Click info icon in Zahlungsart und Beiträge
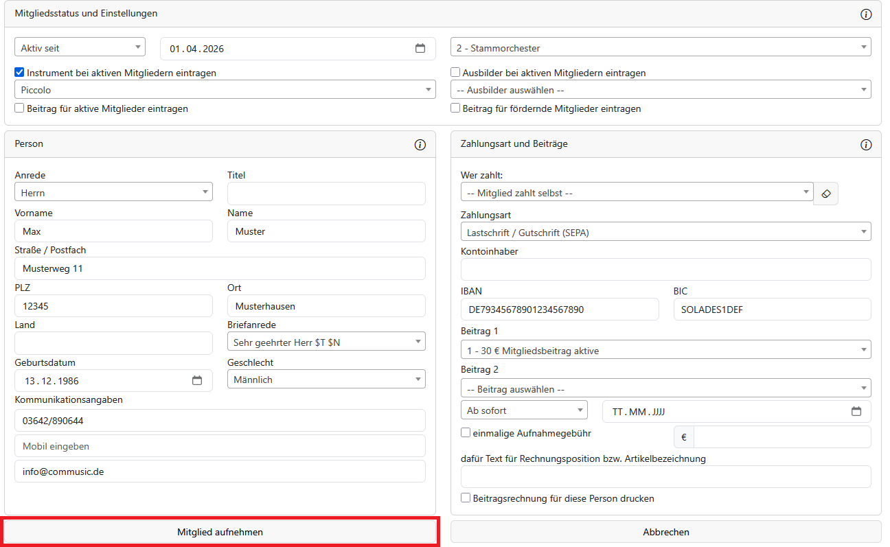Viewport: 890px width, 547px height. (x=866, y=145)
